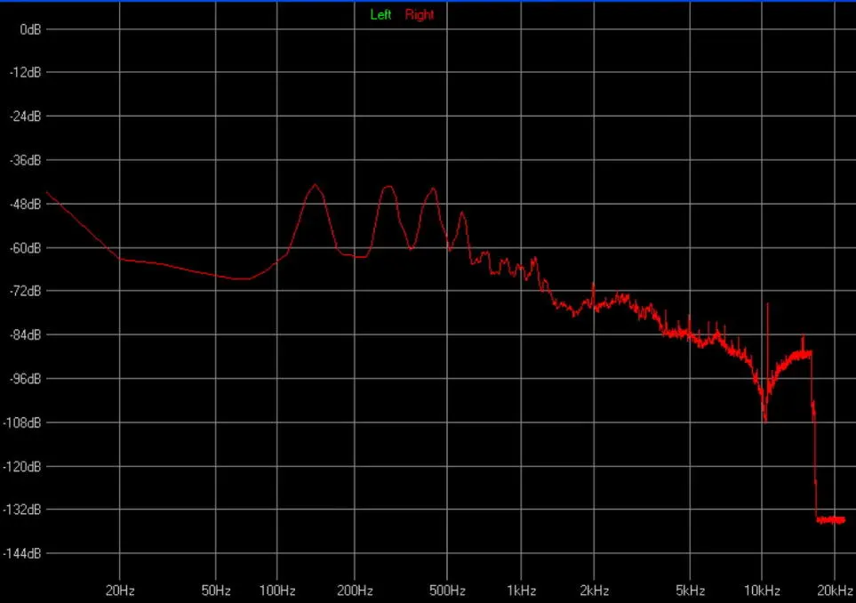Select the 2kHz frequency axis label

[x=594, y=591]
